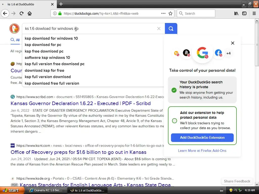259x194 pixels.
Task: Toggle the sidebar view icon
Action: pyautogui.click(x=244, y=13)
